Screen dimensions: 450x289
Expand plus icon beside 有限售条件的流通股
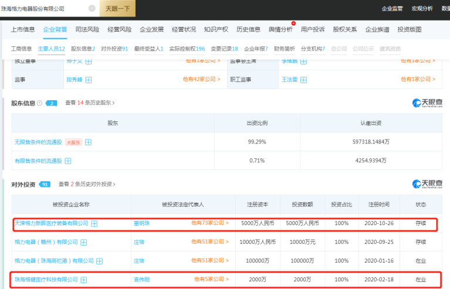click(x=67, y=161)
